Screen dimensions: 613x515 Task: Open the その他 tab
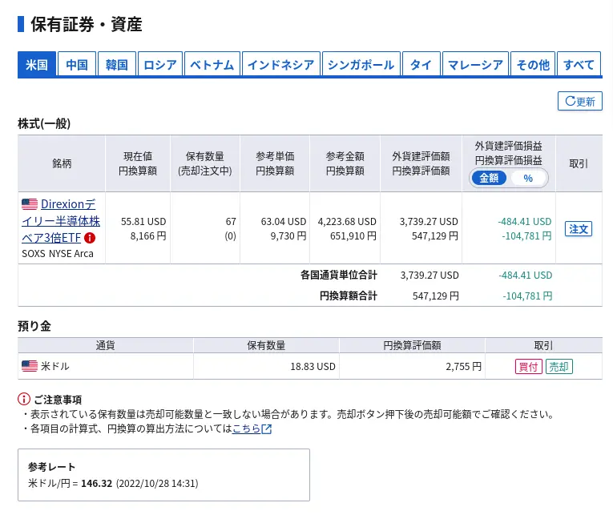[x=532, y=64]
